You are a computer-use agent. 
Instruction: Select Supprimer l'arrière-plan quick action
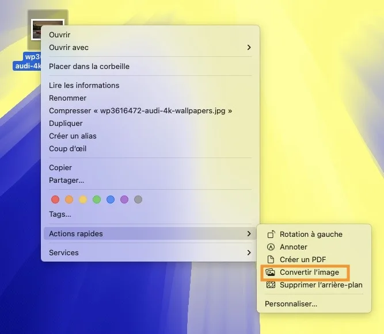pos(314,285)
